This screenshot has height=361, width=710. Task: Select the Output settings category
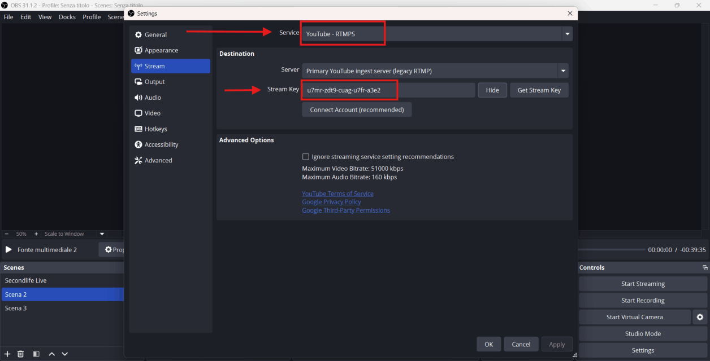point(170,82)
